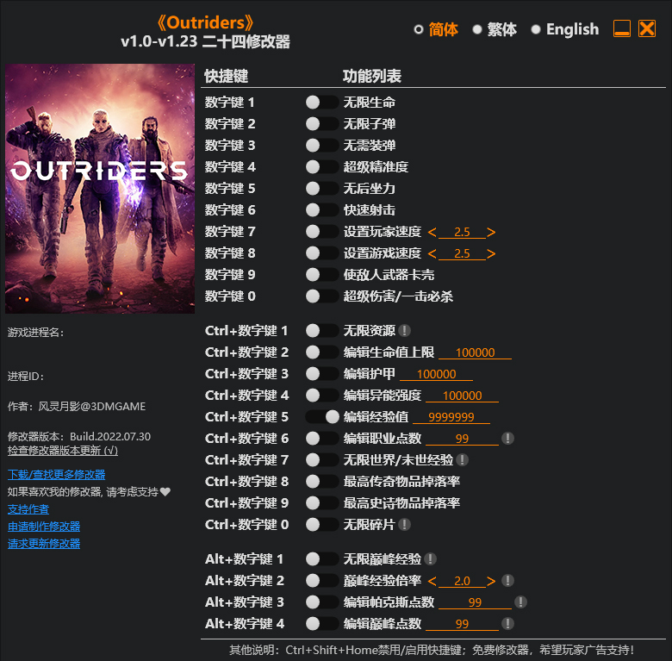Open 下载/查找更多修改器 link
Screen dimensions: 672x661
[x=57, y=475]
